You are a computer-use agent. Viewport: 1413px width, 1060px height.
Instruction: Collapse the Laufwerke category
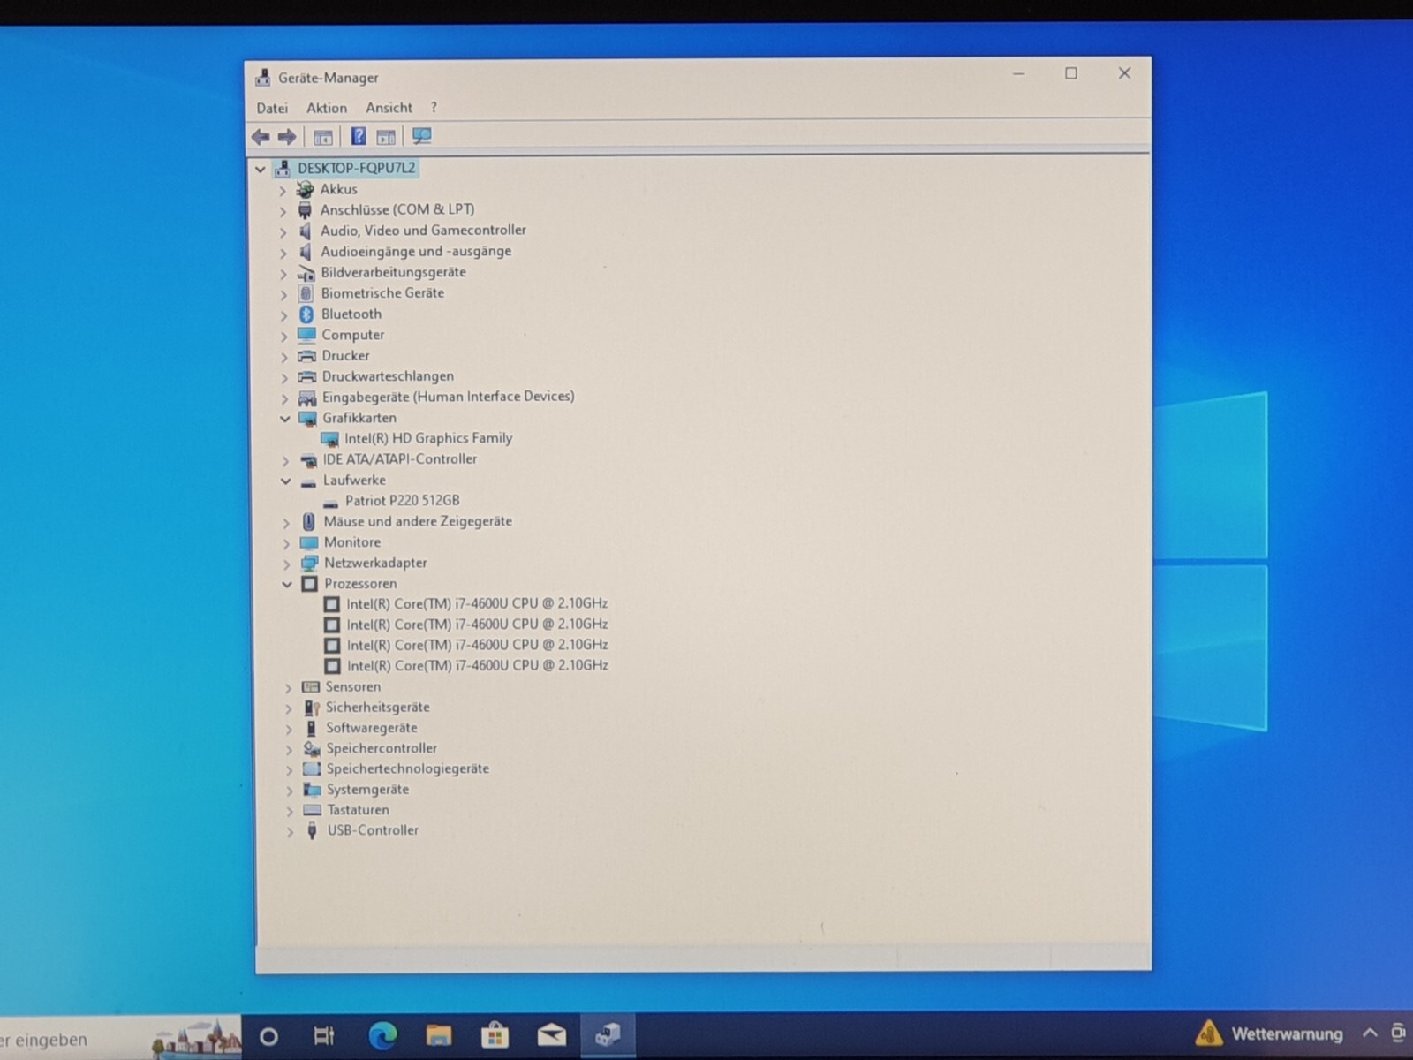click(x=285, y=481)
